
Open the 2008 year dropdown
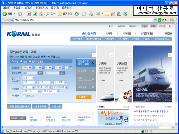click(x=27, y=68)
